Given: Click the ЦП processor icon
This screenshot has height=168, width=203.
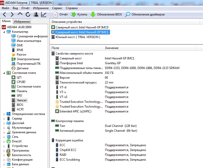Looking at the screenshot, I should click(x=13, y=77).
